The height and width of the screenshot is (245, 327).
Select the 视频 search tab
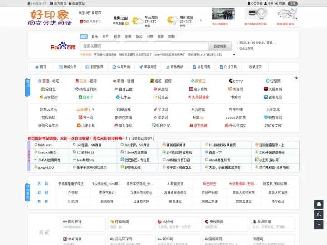click(117, 37)
